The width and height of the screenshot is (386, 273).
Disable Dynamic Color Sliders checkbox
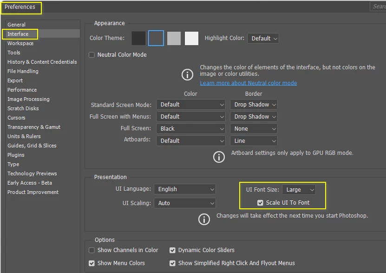point(172,250)
